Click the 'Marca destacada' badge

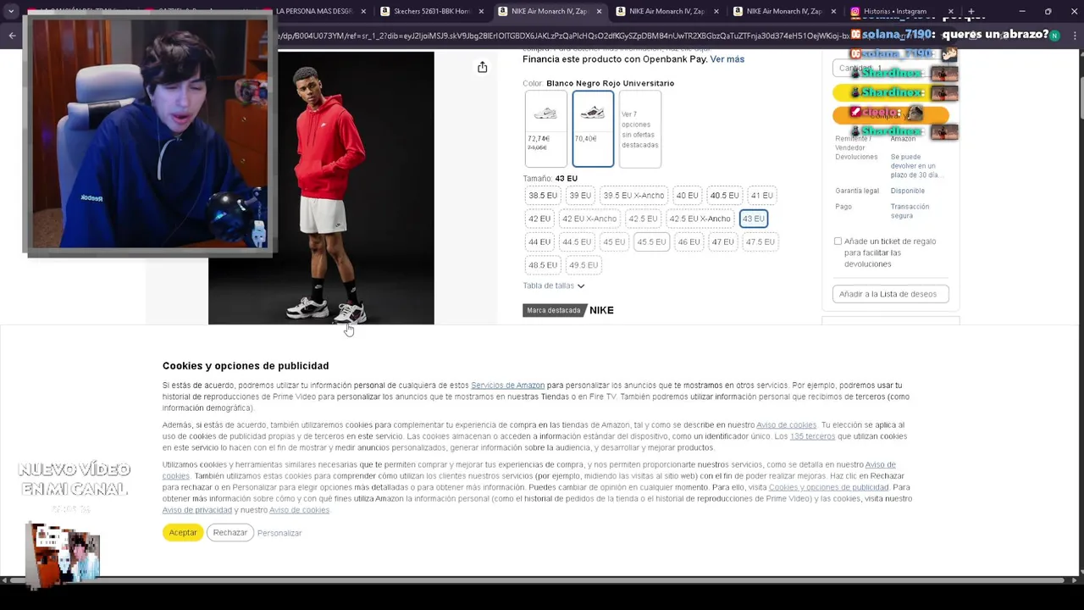click(x=553, y=310)
